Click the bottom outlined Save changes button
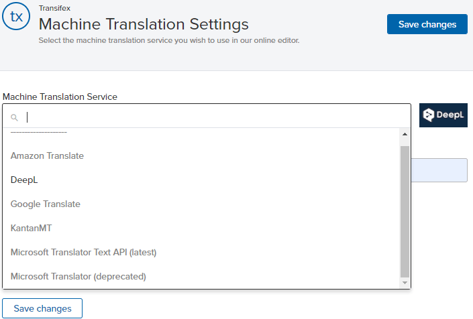473x319 pixels. [42, 308]
